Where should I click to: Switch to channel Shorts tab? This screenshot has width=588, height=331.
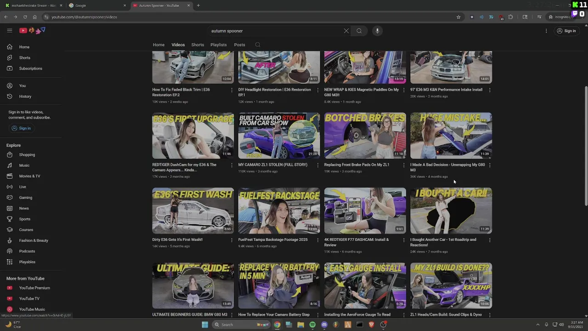(x=198, y=45)
